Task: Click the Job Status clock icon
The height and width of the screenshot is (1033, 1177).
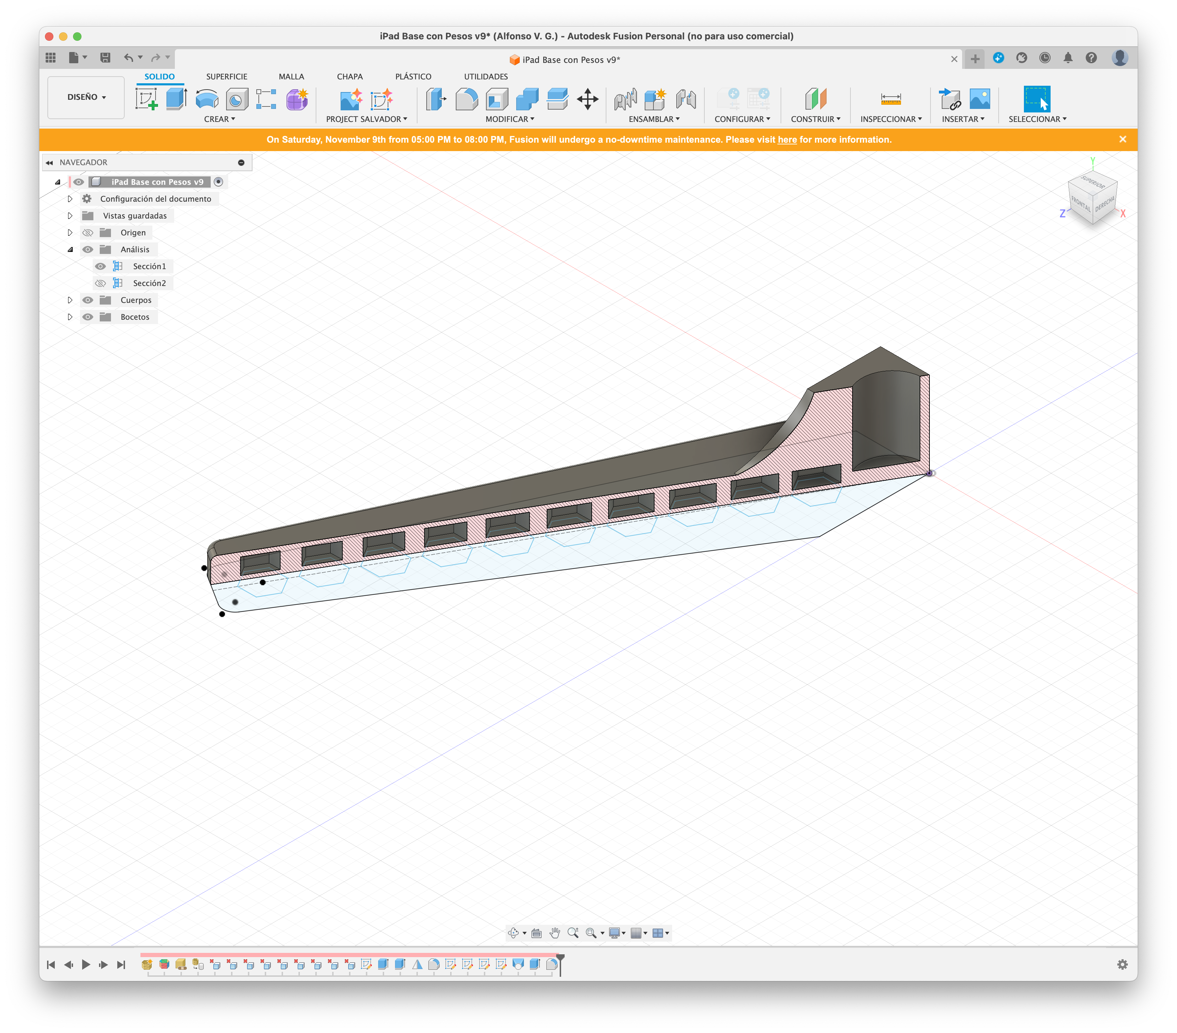Action: 1045,58
